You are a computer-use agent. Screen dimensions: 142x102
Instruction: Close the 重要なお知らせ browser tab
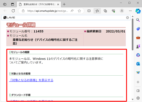coord(58,5)
